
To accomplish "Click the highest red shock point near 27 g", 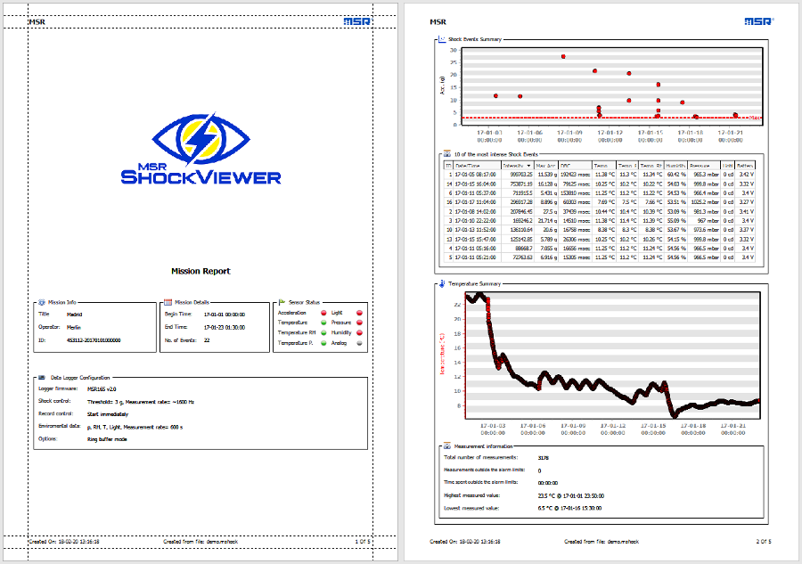I will pos(563,57).
